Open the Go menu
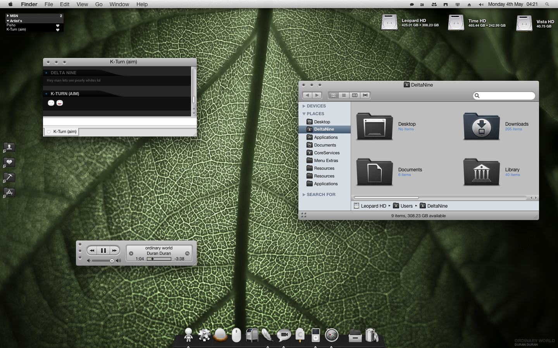This screenshot has height=348, width=558. [x=99, y=4]
